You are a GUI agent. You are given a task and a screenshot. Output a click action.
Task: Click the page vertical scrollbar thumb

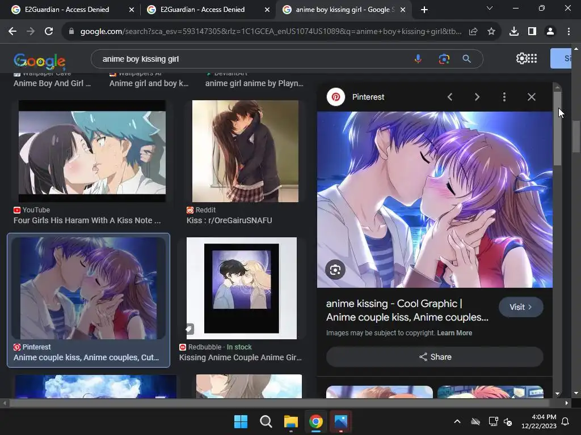click(x=576, y=136)
